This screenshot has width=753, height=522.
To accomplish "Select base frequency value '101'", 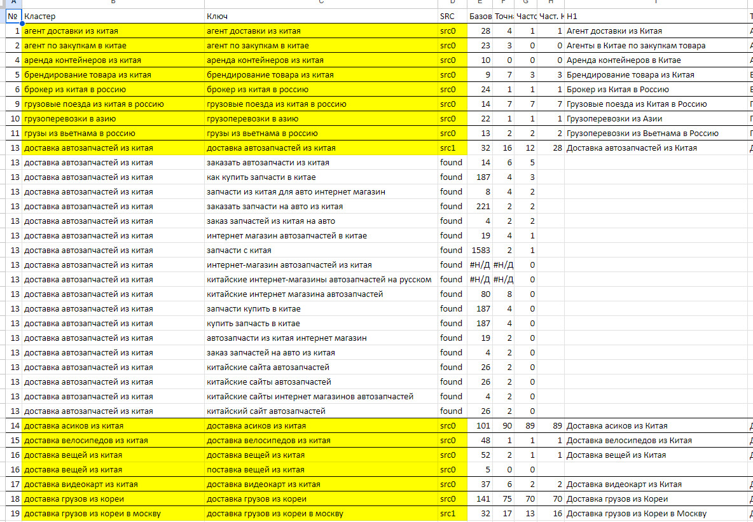I will point(480,426).
